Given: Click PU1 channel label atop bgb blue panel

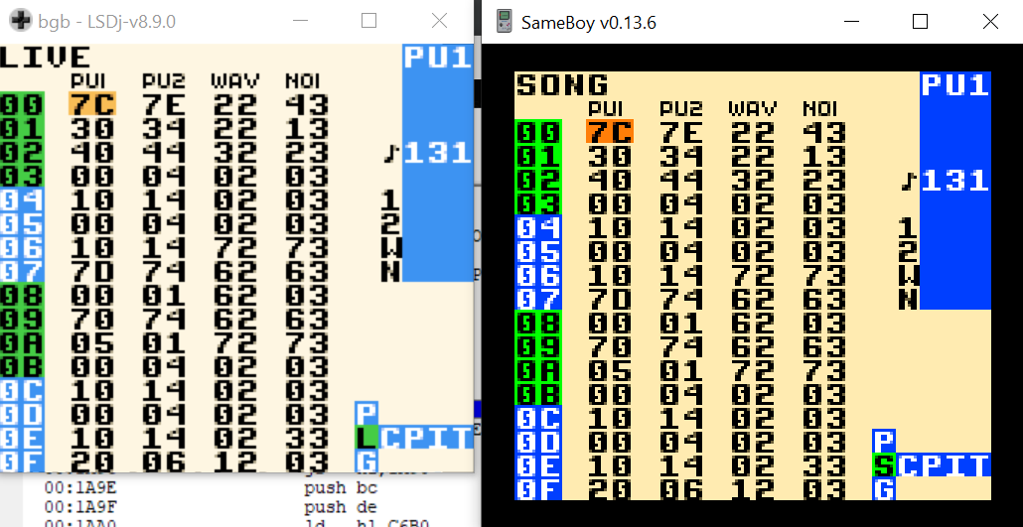Looking at the screenshot, I should (x=438, y=57).
